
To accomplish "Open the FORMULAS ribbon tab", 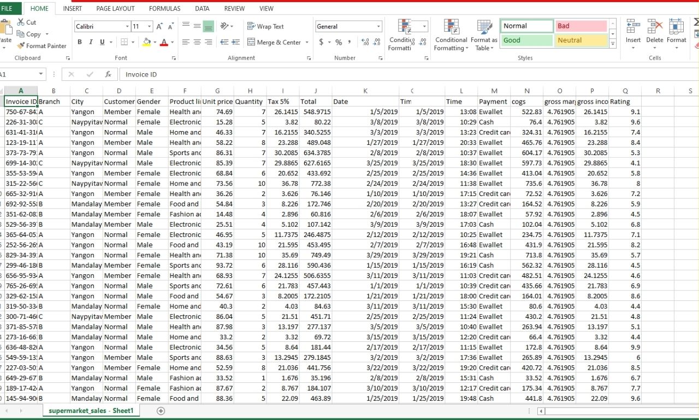I will [164, 8].
